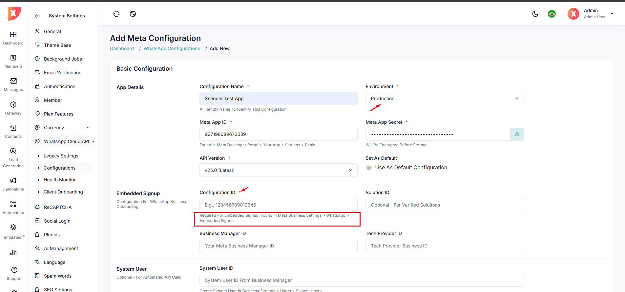Select Legacy Settings submenu item
625x292 pixels.
coord(61,156)
